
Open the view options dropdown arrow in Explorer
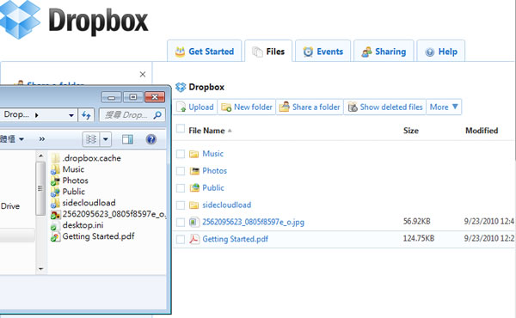106,139
